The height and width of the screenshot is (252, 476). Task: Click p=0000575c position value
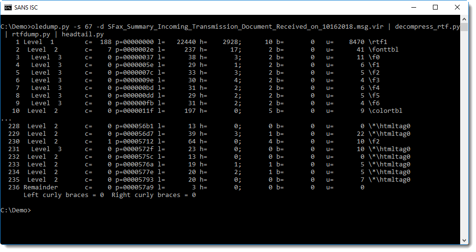pos(135,156)
